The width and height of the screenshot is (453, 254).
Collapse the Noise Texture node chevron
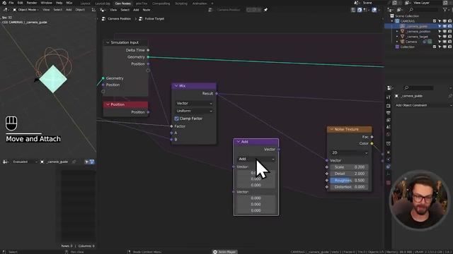(332, 129)
